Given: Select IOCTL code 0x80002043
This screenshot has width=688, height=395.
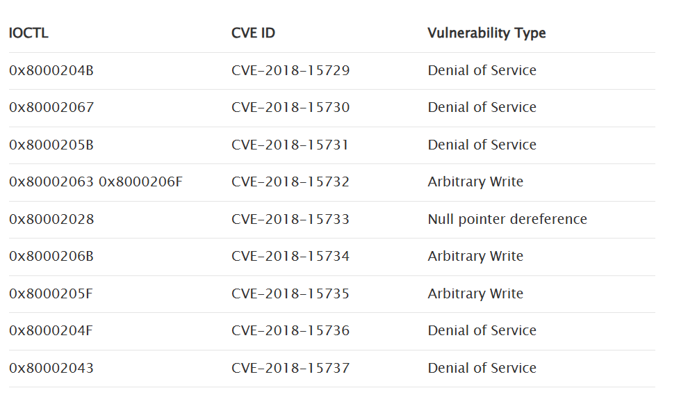Looking at the screenshot, I should (x=51, y=369).
